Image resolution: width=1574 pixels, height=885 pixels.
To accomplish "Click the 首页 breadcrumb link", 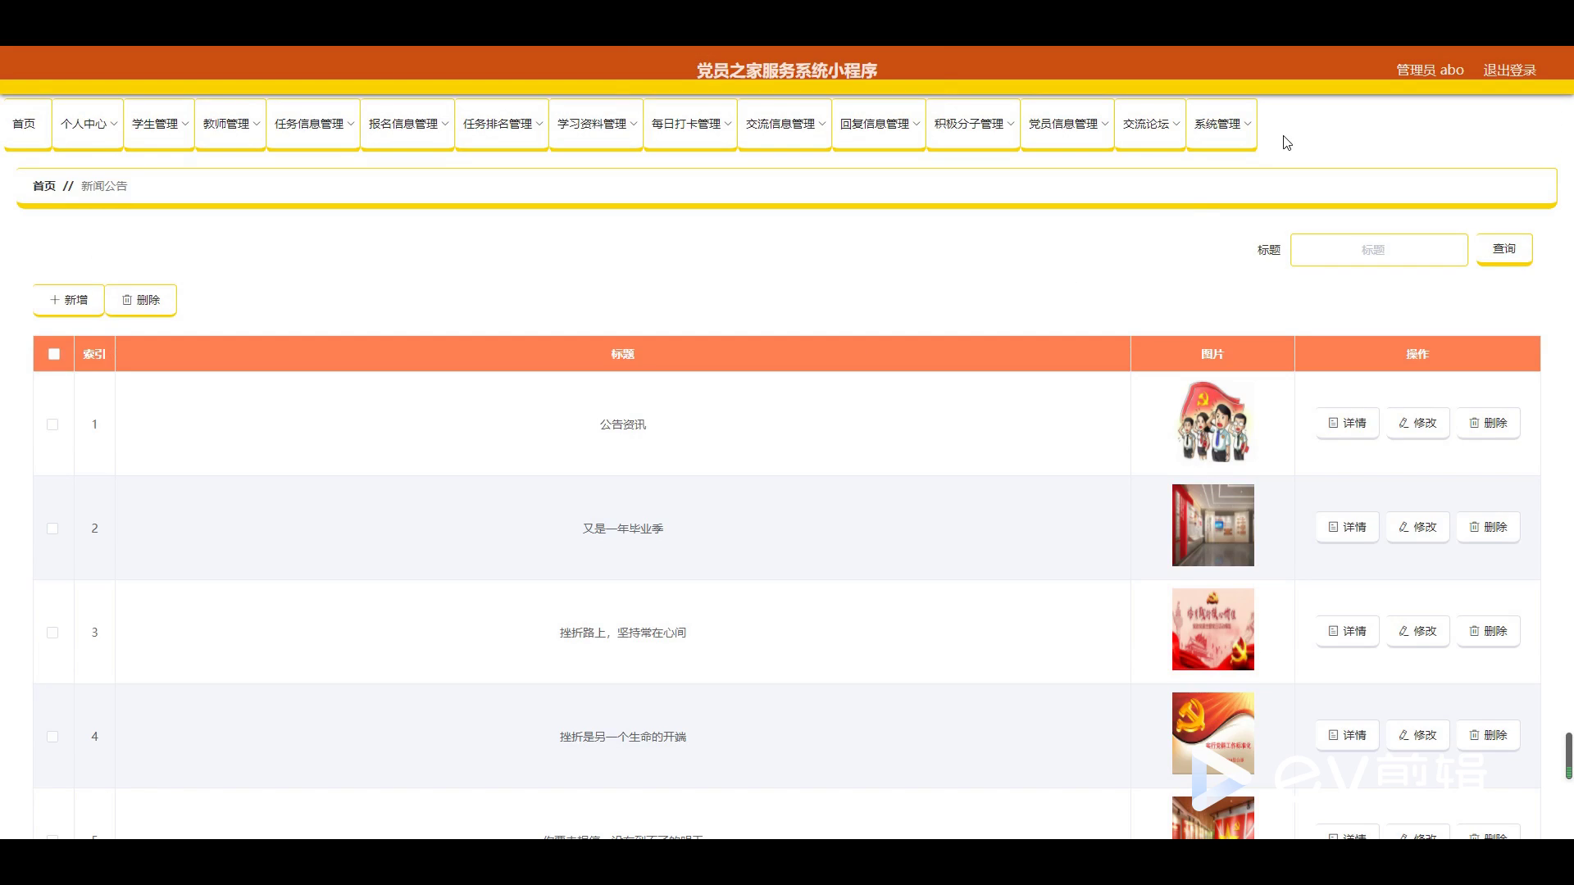I will click(x=44, y=186).
